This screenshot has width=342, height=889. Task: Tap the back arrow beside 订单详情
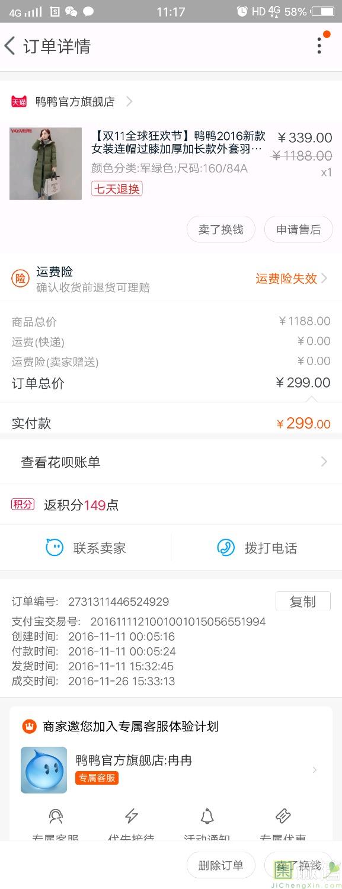9,46
